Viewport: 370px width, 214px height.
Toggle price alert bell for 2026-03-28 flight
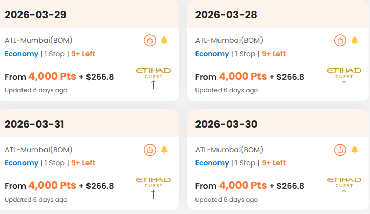click(x=355, y=40)
